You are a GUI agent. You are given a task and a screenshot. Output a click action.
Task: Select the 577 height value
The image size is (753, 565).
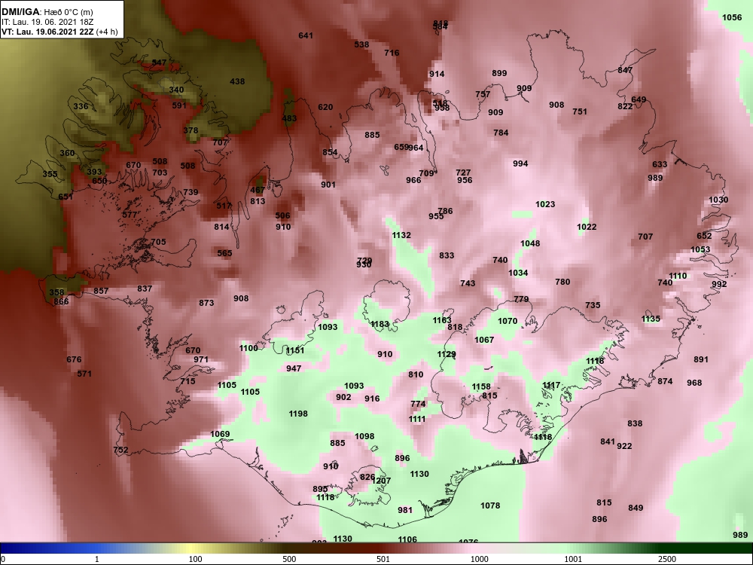130,215
